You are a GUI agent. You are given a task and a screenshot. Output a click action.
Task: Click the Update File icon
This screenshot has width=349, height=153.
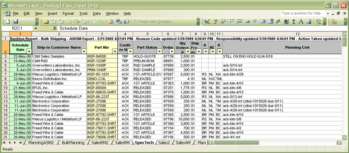click(x=119, y=21)
